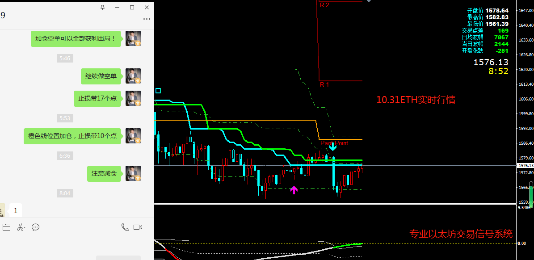This screenshot has height=260, width=534.
Task: Click the 日均波幅 7867 value
Action: [501, 38]
